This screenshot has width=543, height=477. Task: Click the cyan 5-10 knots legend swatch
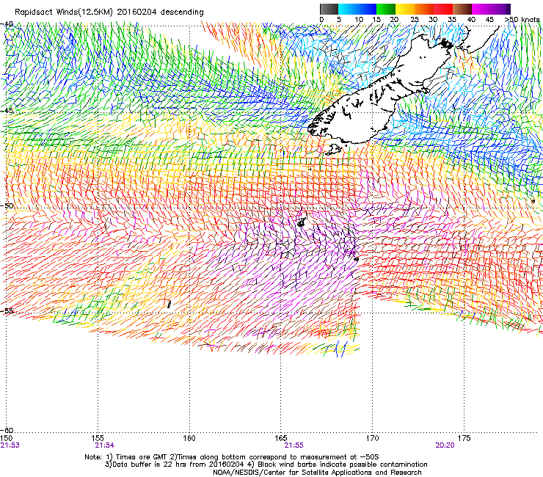point(348,9)
